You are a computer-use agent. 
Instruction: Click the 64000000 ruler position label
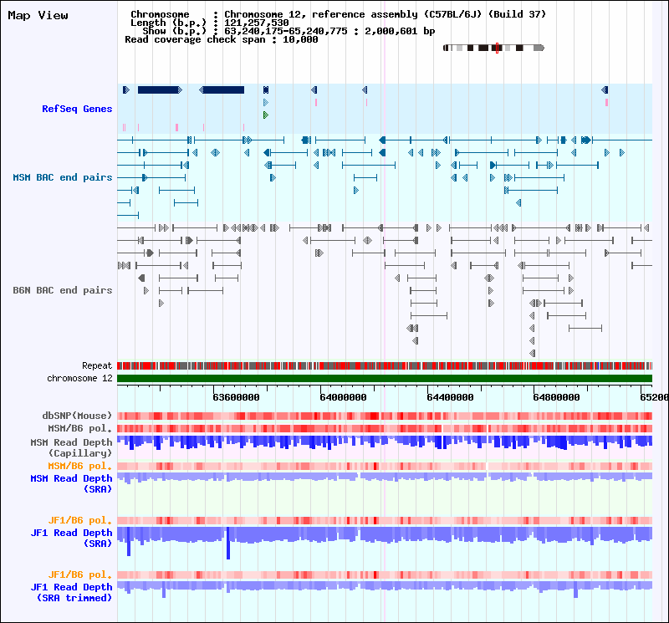(343, 397)
